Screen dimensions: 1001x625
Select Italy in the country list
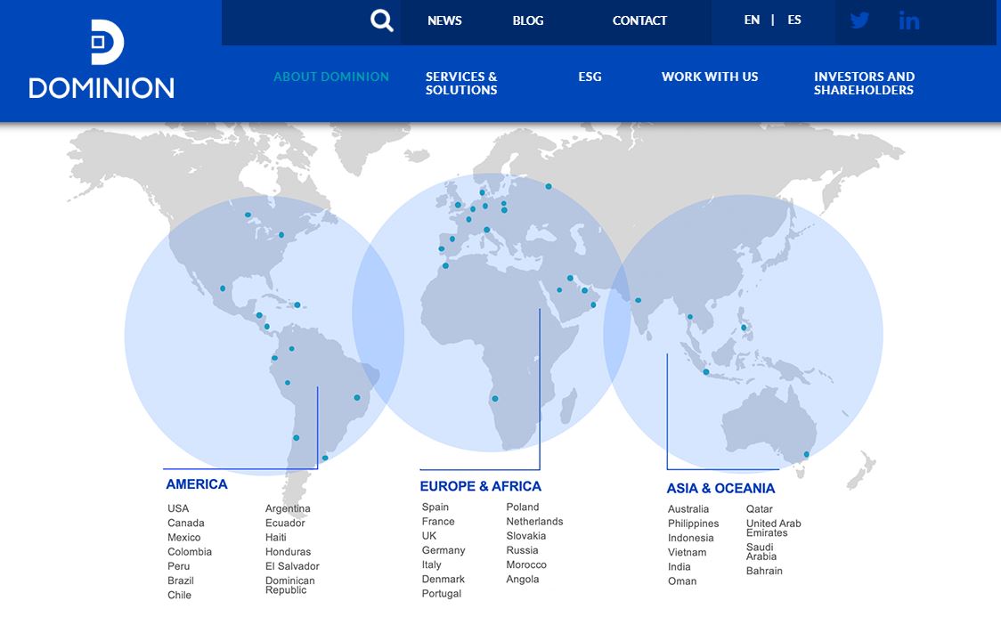(x=432, y=565)
